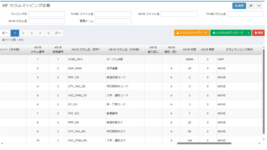Go to page 2 in pagination
This screenshot has width=267, height=150.
(x=23, y=33)
